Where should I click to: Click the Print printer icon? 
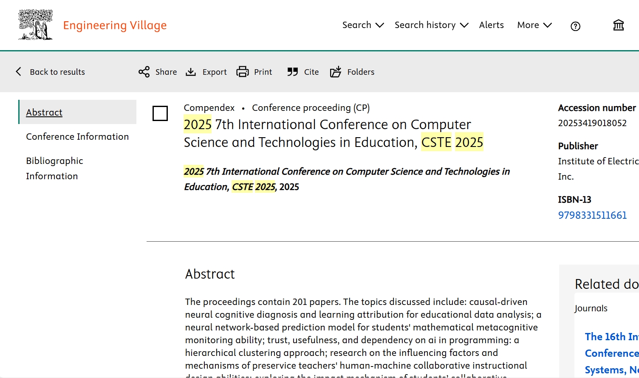[x=243, y=72]
